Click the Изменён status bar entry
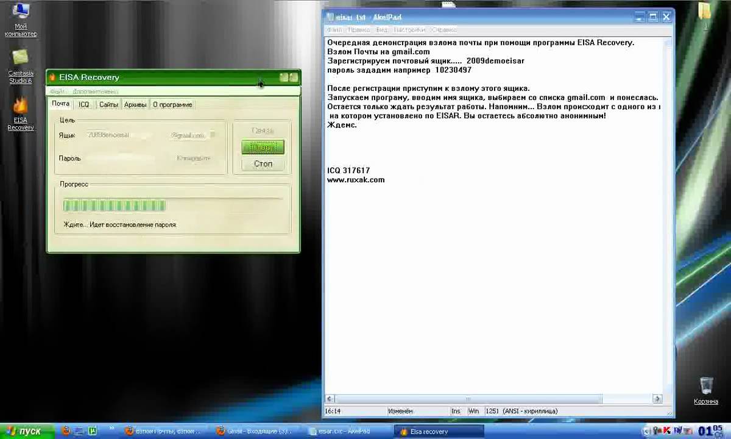This screenshot has width=731, height=439. coord(400,411)
